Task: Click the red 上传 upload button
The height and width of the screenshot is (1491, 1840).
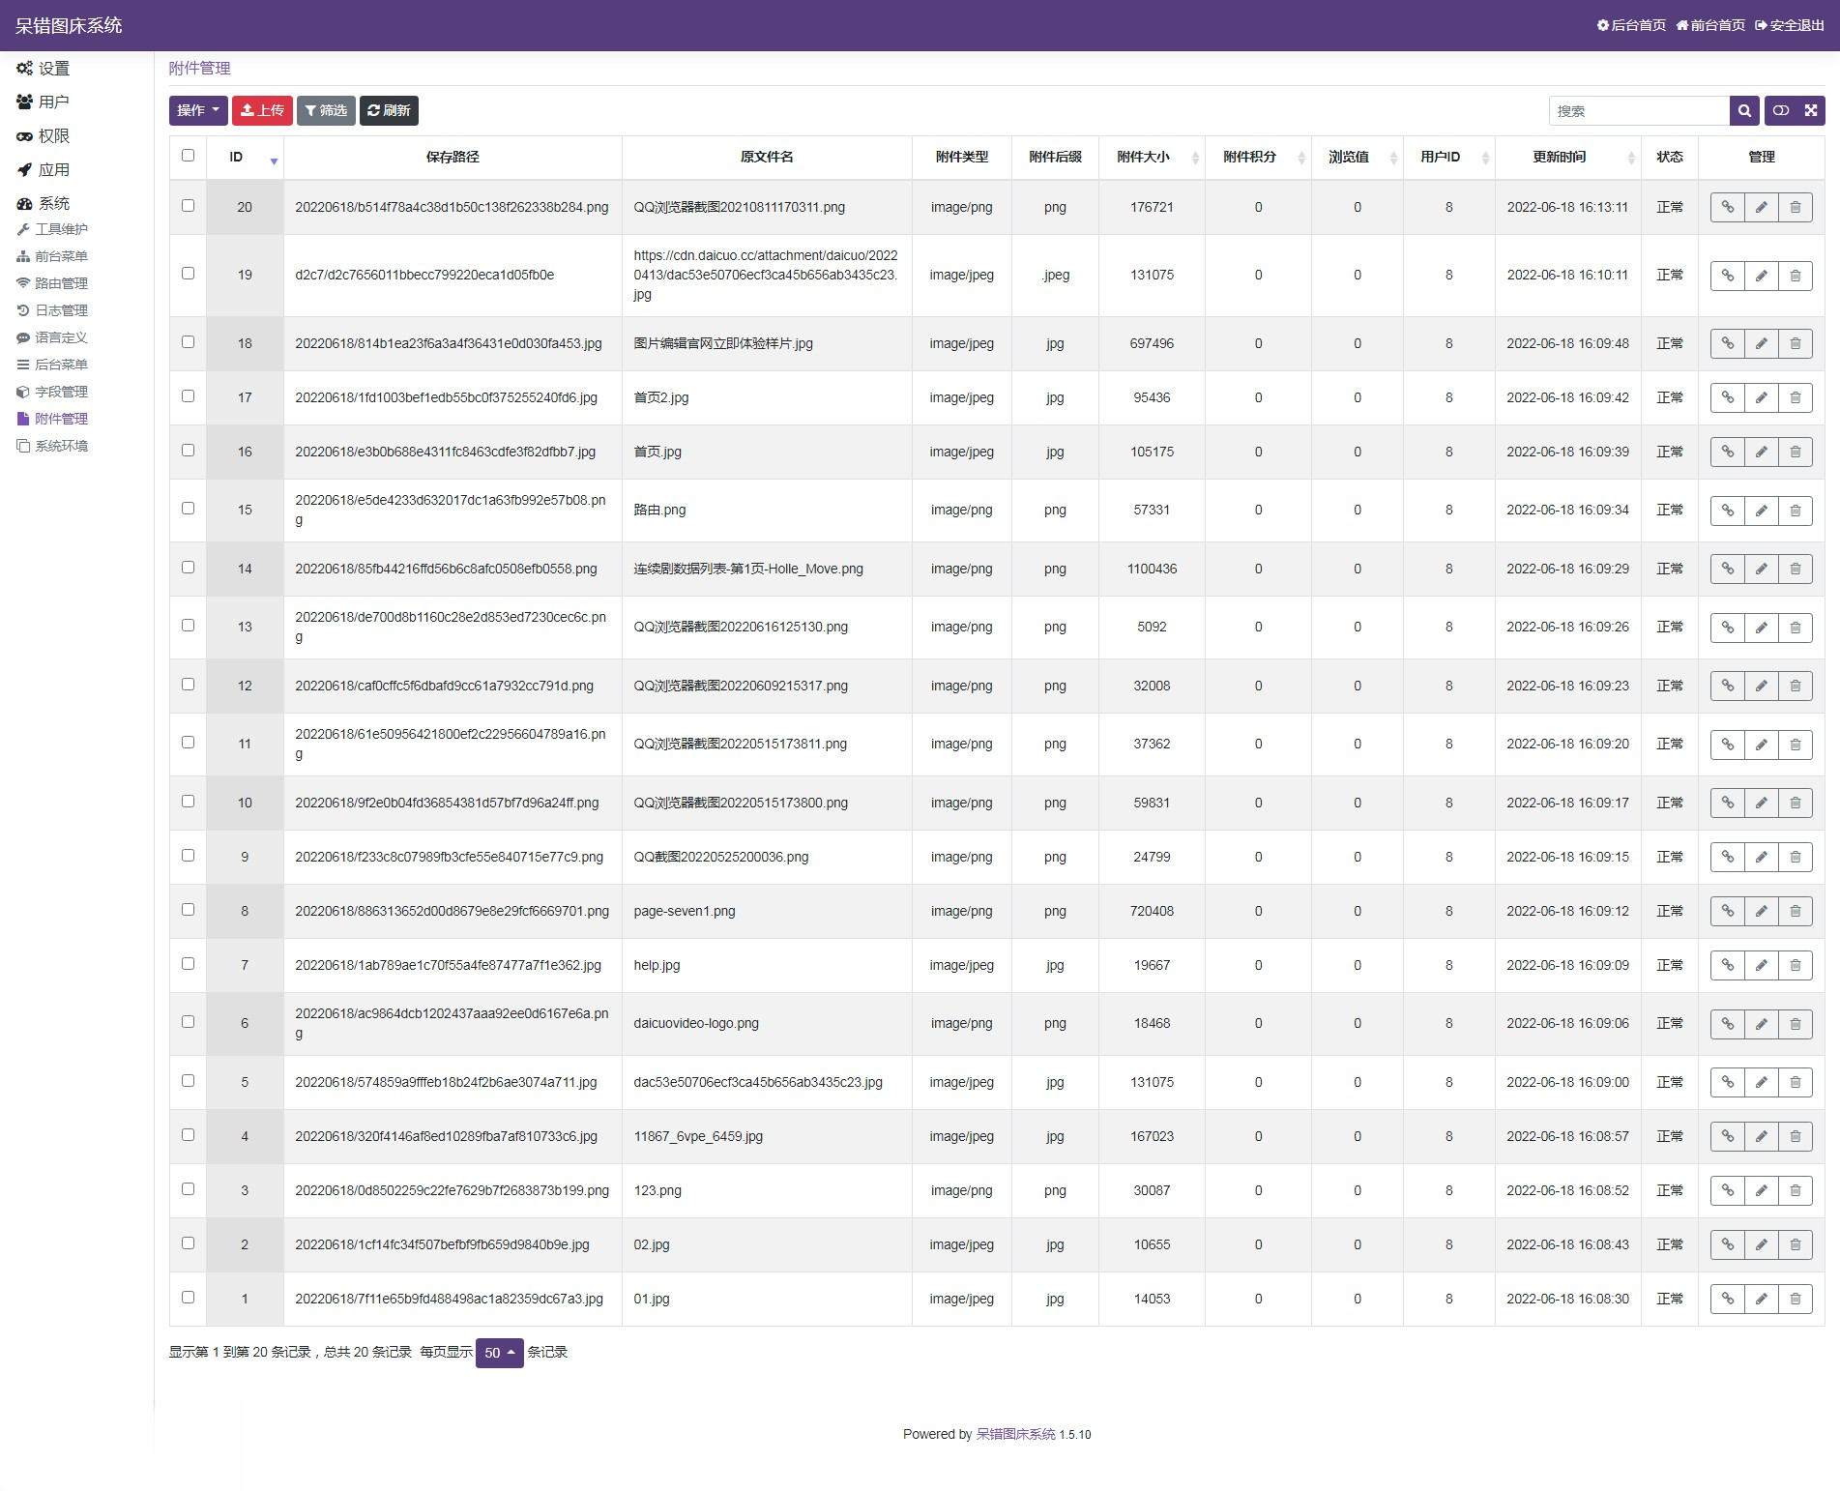Action: point(262,110)
